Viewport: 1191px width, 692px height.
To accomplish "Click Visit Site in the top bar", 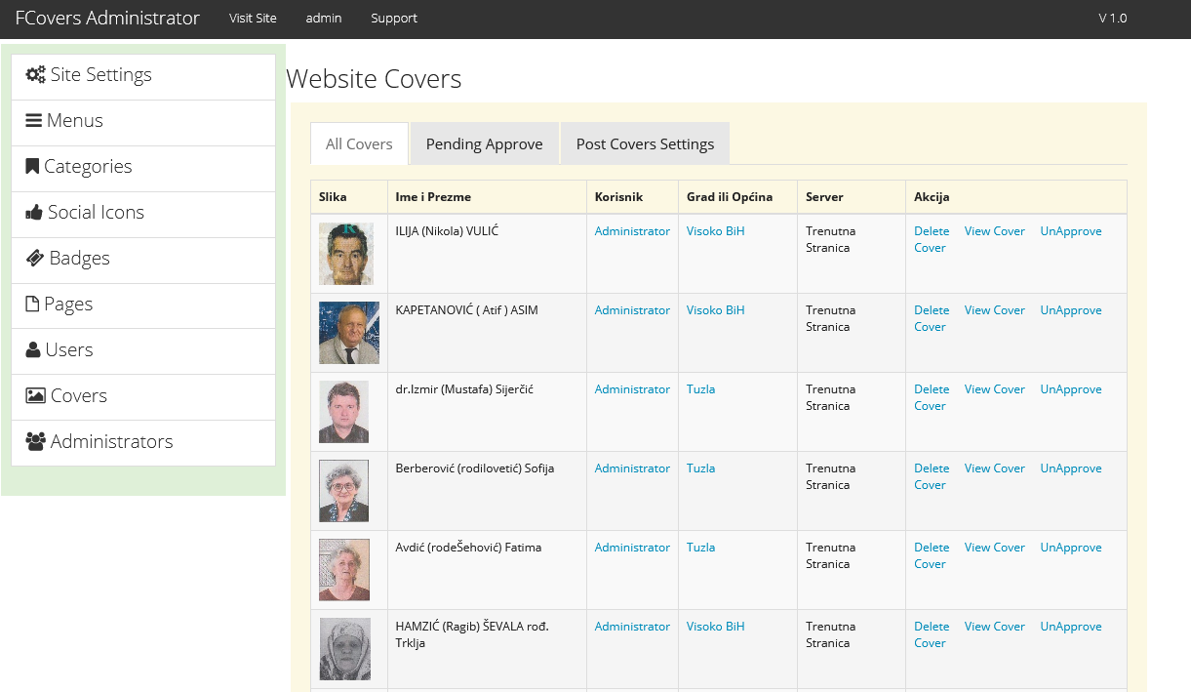I will click(253, 18).
